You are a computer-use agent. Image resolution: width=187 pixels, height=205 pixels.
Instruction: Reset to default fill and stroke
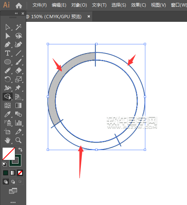(4, 164)
